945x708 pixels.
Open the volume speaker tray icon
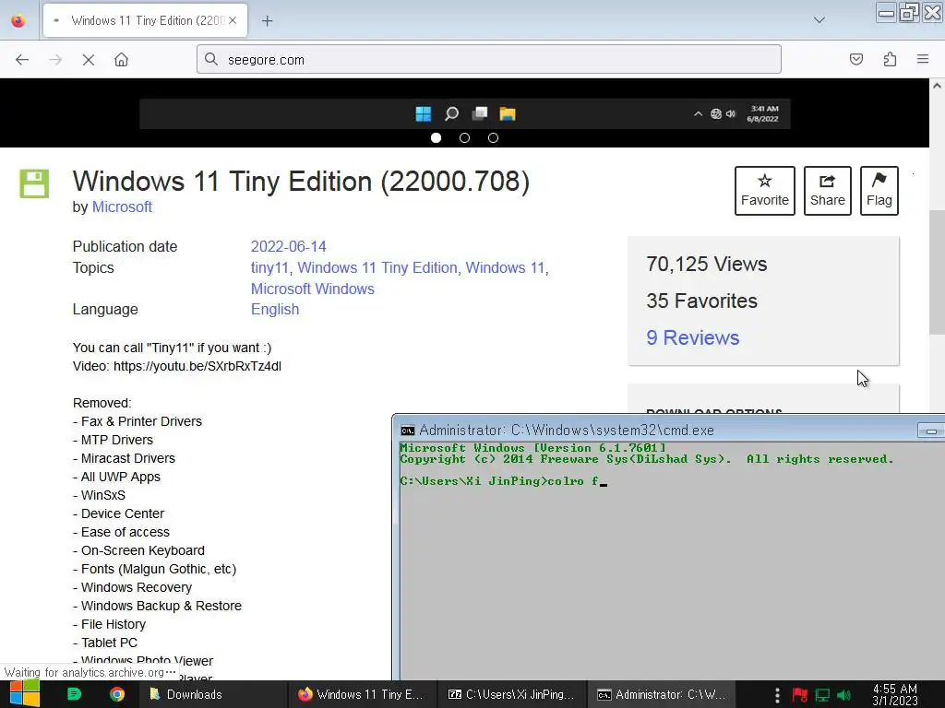tap(844, 695)
